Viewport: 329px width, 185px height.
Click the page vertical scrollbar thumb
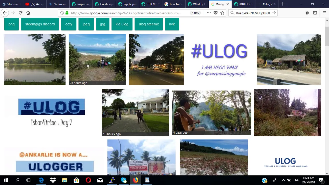tap(327, 36)
